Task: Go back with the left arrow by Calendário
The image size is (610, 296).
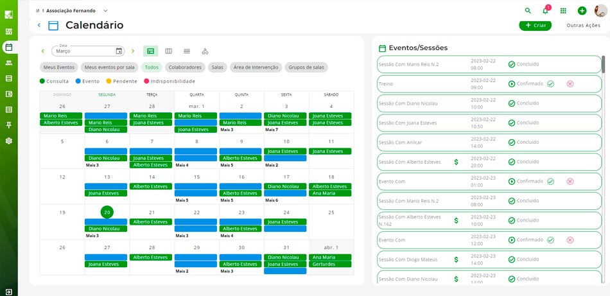Action: (x=39, y=25)
